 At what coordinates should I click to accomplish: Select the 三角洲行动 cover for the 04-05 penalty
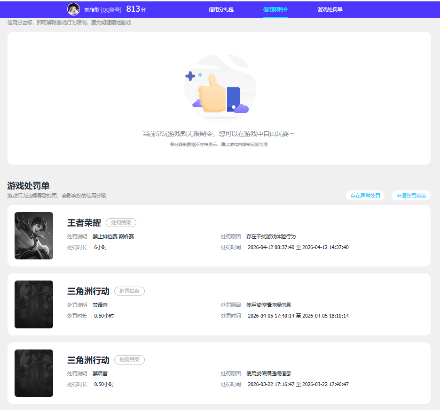pos(34,304)
